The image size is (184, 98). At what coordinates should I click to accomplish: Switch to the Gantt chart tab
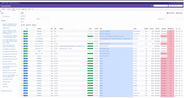[x=24, y=9]
